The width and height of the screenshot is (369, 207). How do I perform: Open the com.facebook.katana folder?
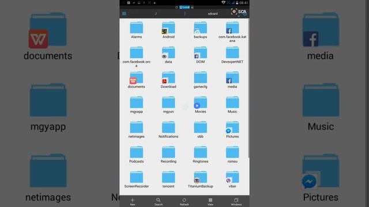[232, 32]
